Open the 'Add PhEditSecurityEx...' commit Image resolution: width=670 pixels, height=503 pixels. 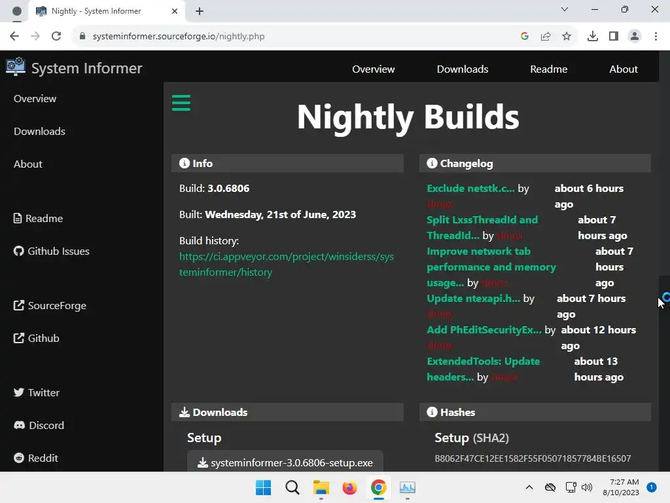[x=484, y=330]
